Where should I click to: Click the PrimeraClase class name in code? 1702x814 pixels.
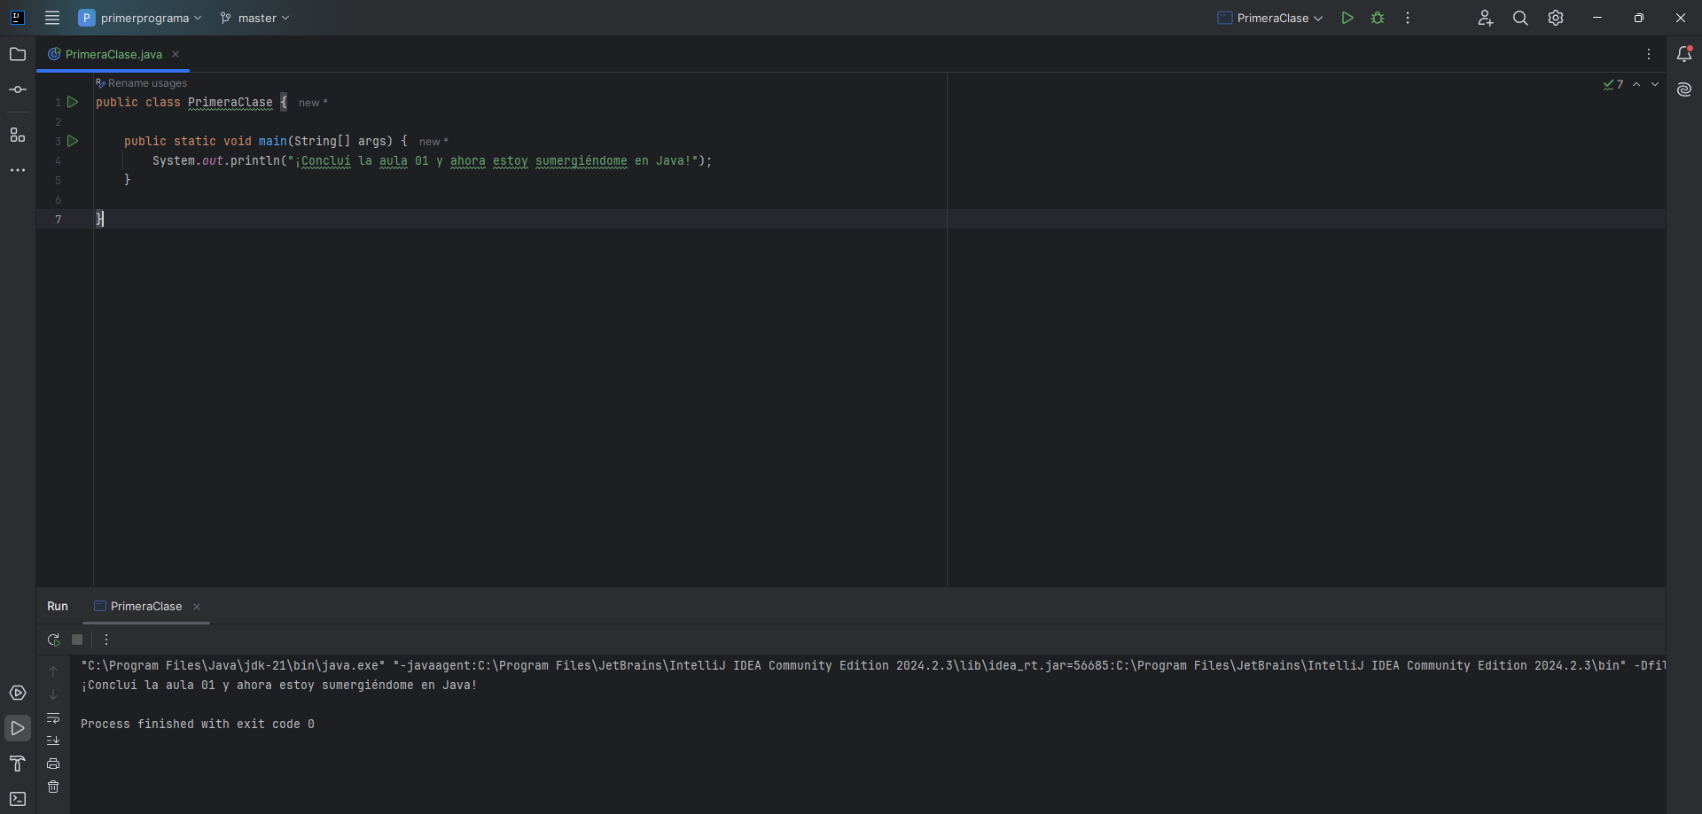(x=230, y=103)
